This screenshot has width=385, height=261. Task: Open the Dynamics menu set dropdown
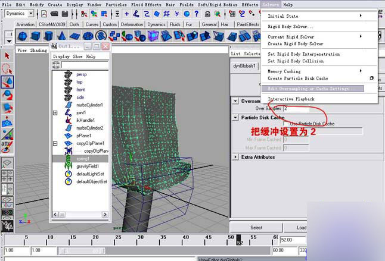(30, 14)
